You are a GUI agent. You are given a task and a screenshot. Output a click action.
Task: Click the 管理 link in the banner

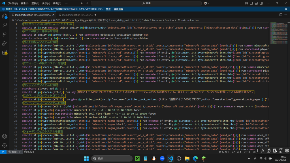pos(108,9)
